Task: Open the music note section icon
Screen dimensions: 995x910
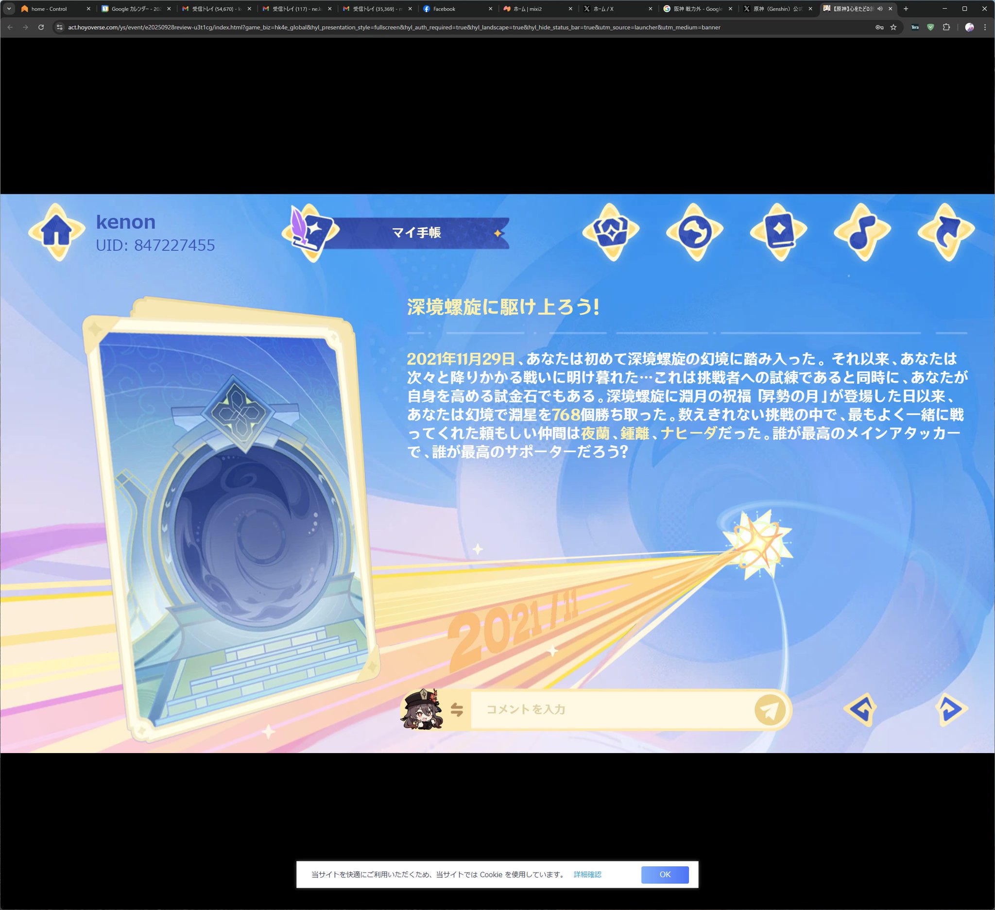Action: tap(862, 232)
